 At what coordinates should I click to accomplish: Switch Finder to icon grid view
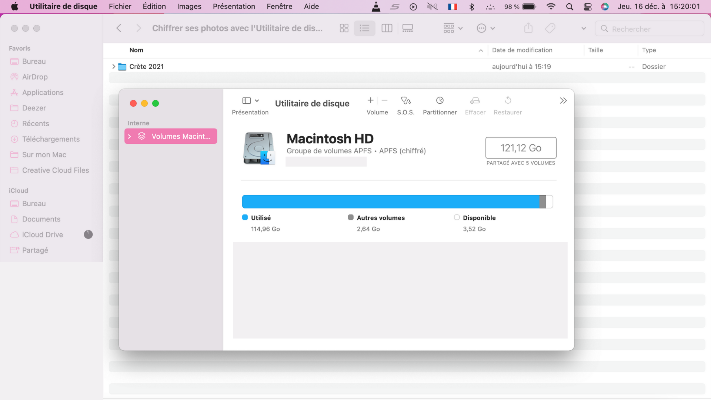[x=344, y=28]
